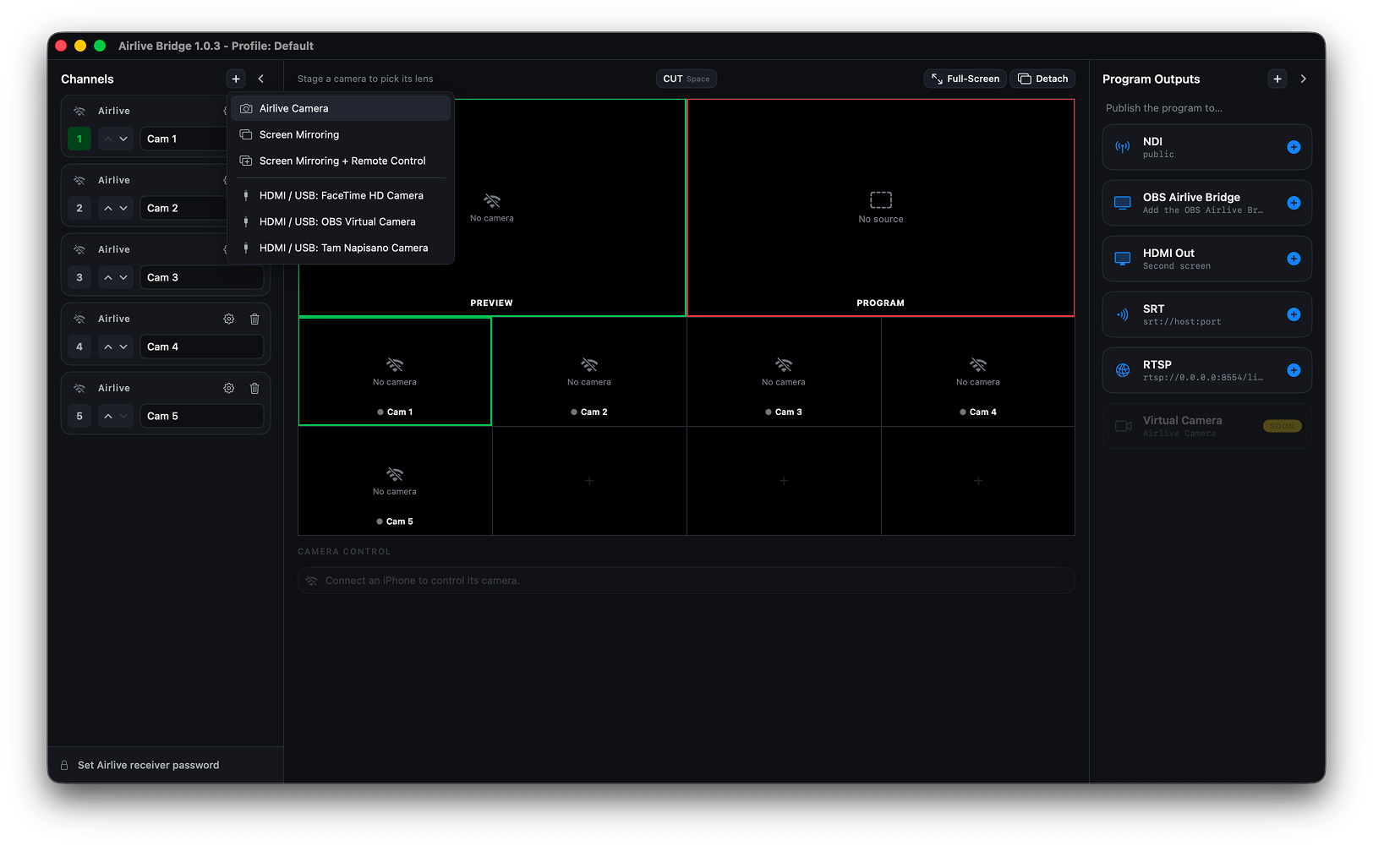Add RTSP output
1373x846 pixels.
click(x=1294, y=370)
